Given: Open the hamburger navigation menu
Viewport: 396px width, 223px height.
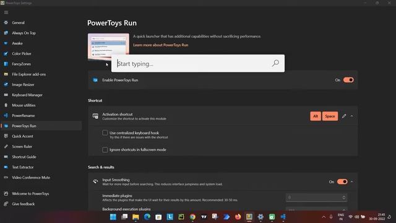Looking at the screenshot, I should pyautogui.click(x=6, y=12).
